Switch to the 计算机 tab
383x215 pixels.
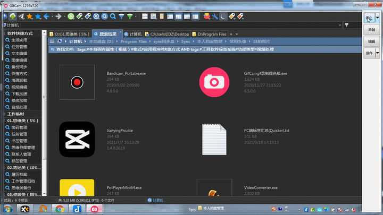pyautogui.click(x=133, y=34)
